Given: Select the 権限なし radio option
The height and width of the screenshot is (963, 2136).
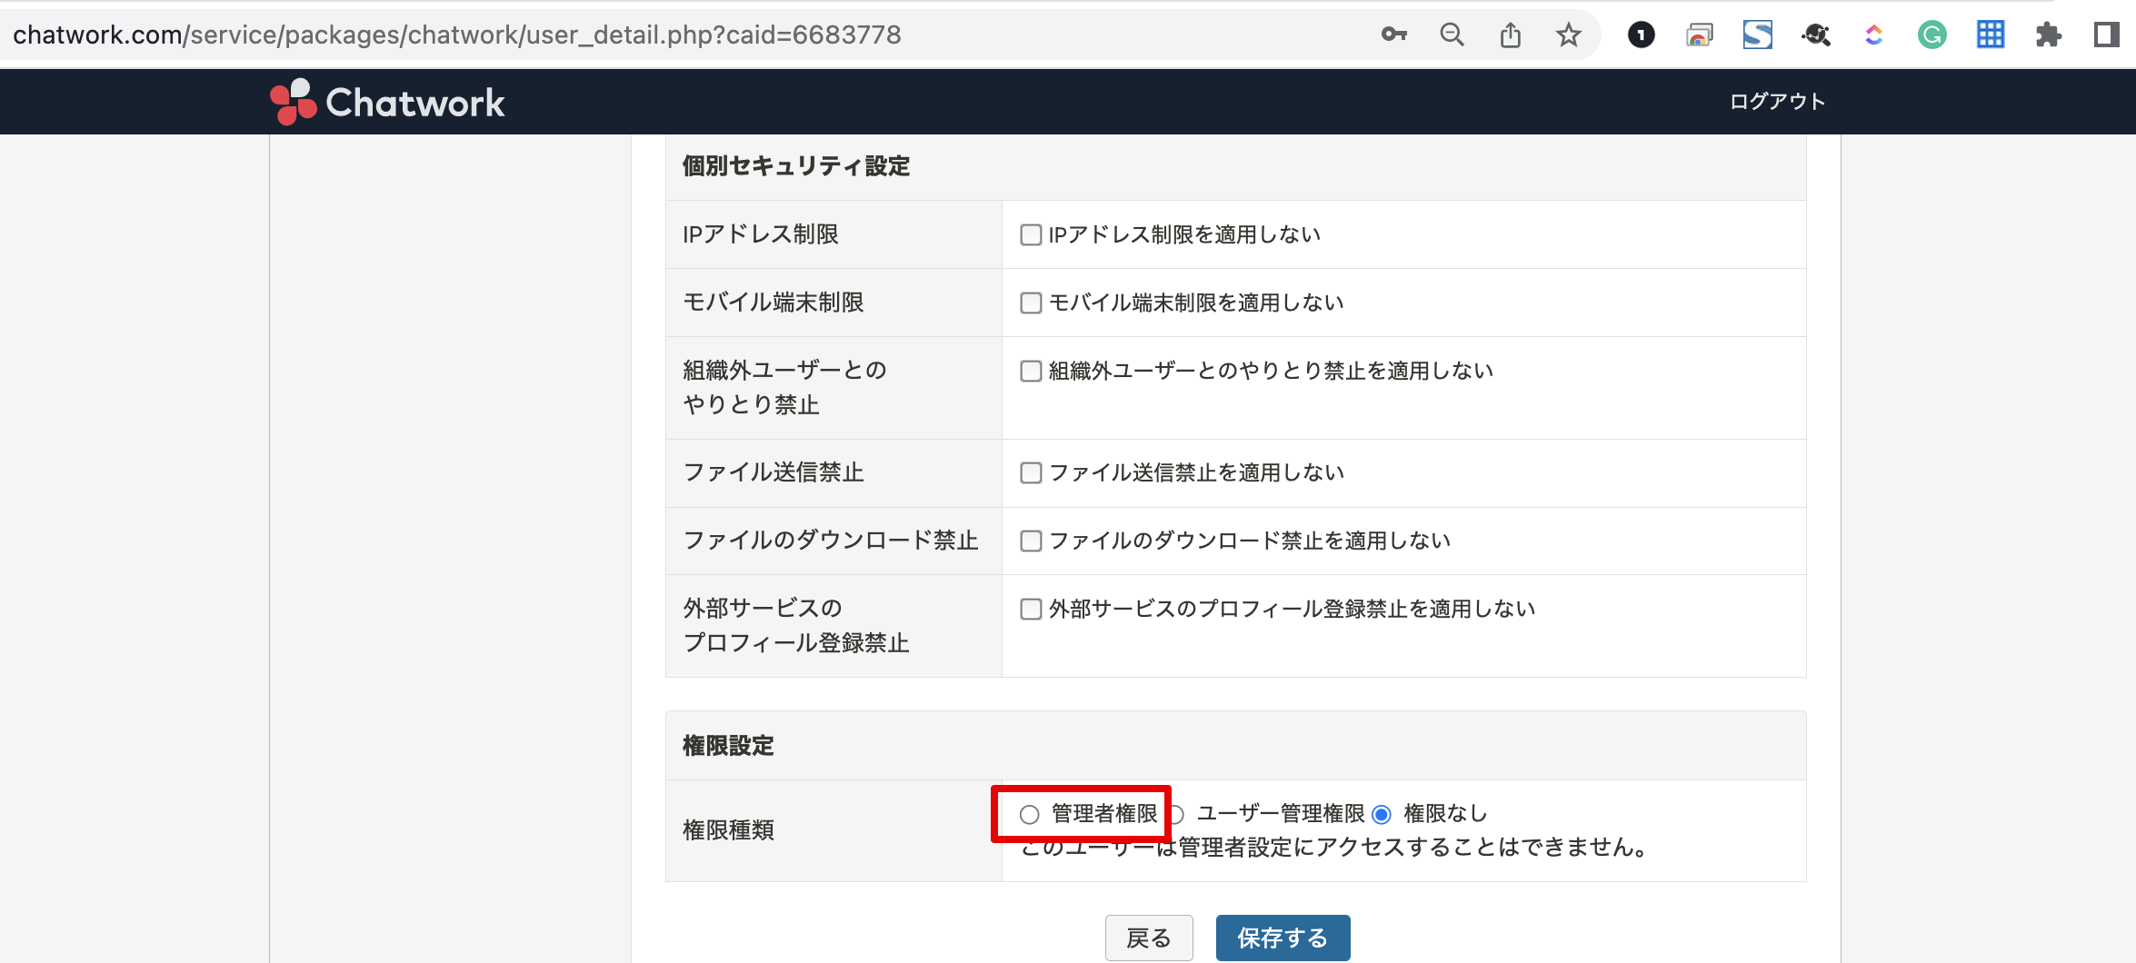Looking at the screenshot, I should point(1382,815).
